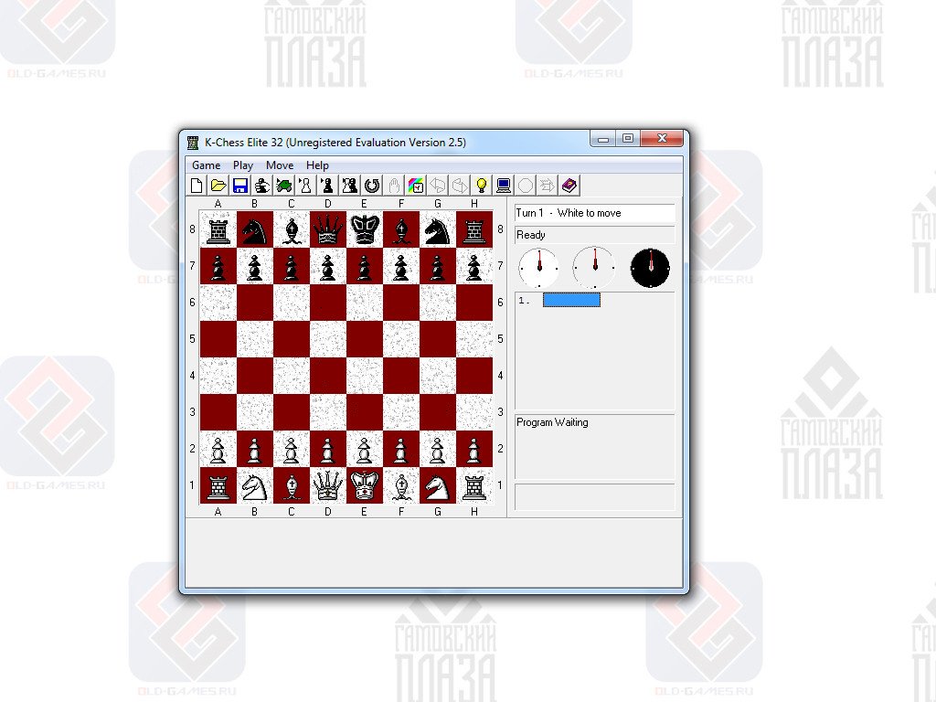This screenshot has height=702, width=936.
Task: Click the light bulb hint icon
Action: point(482,186)
